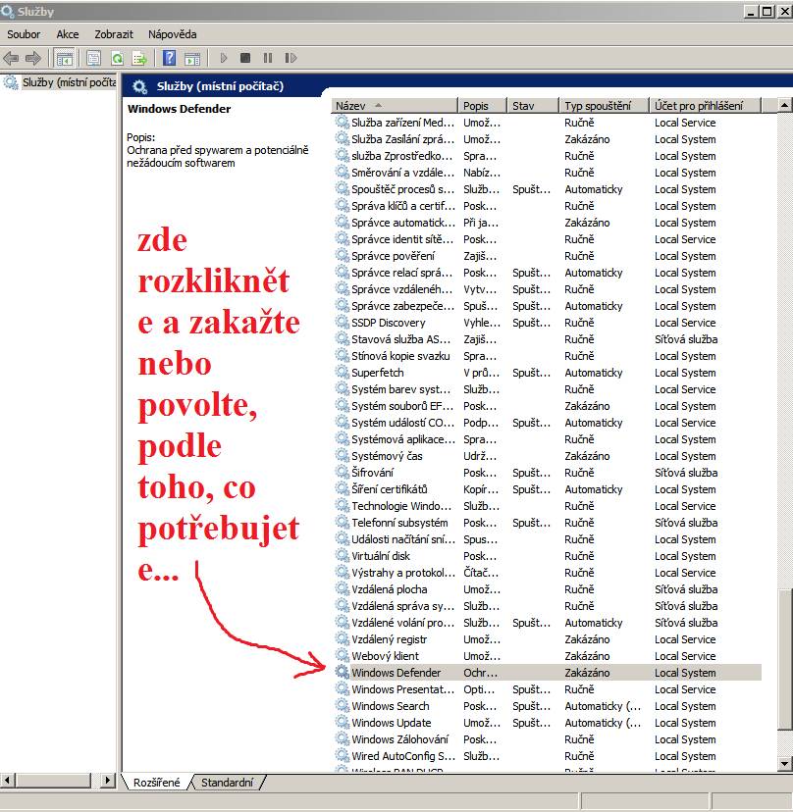793x812 pixels.
Task: Click the gear icon beside Windows Defender row
Action: point(343,672)
